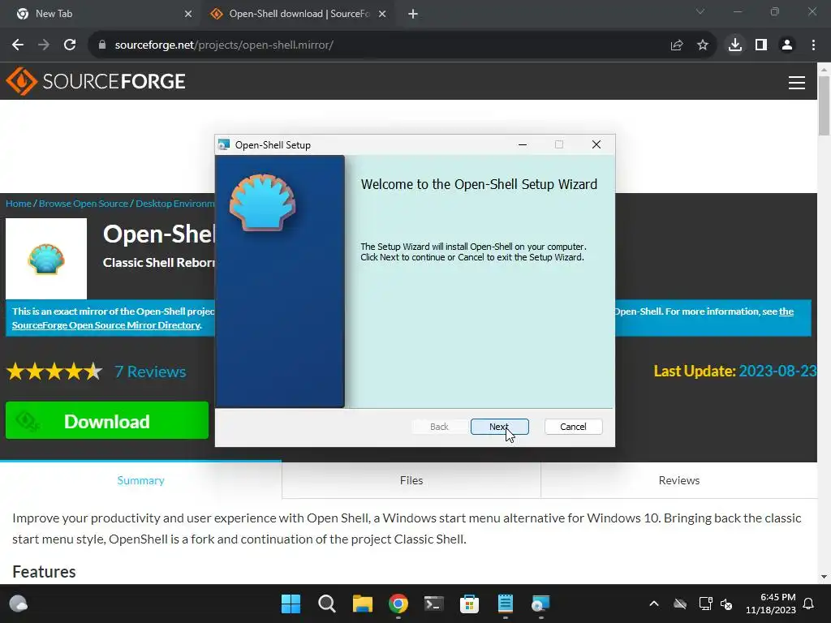This screenshot has height=623, width=831.
Task: Open Chrome three-dot menu
Action: tap(813, 45)
